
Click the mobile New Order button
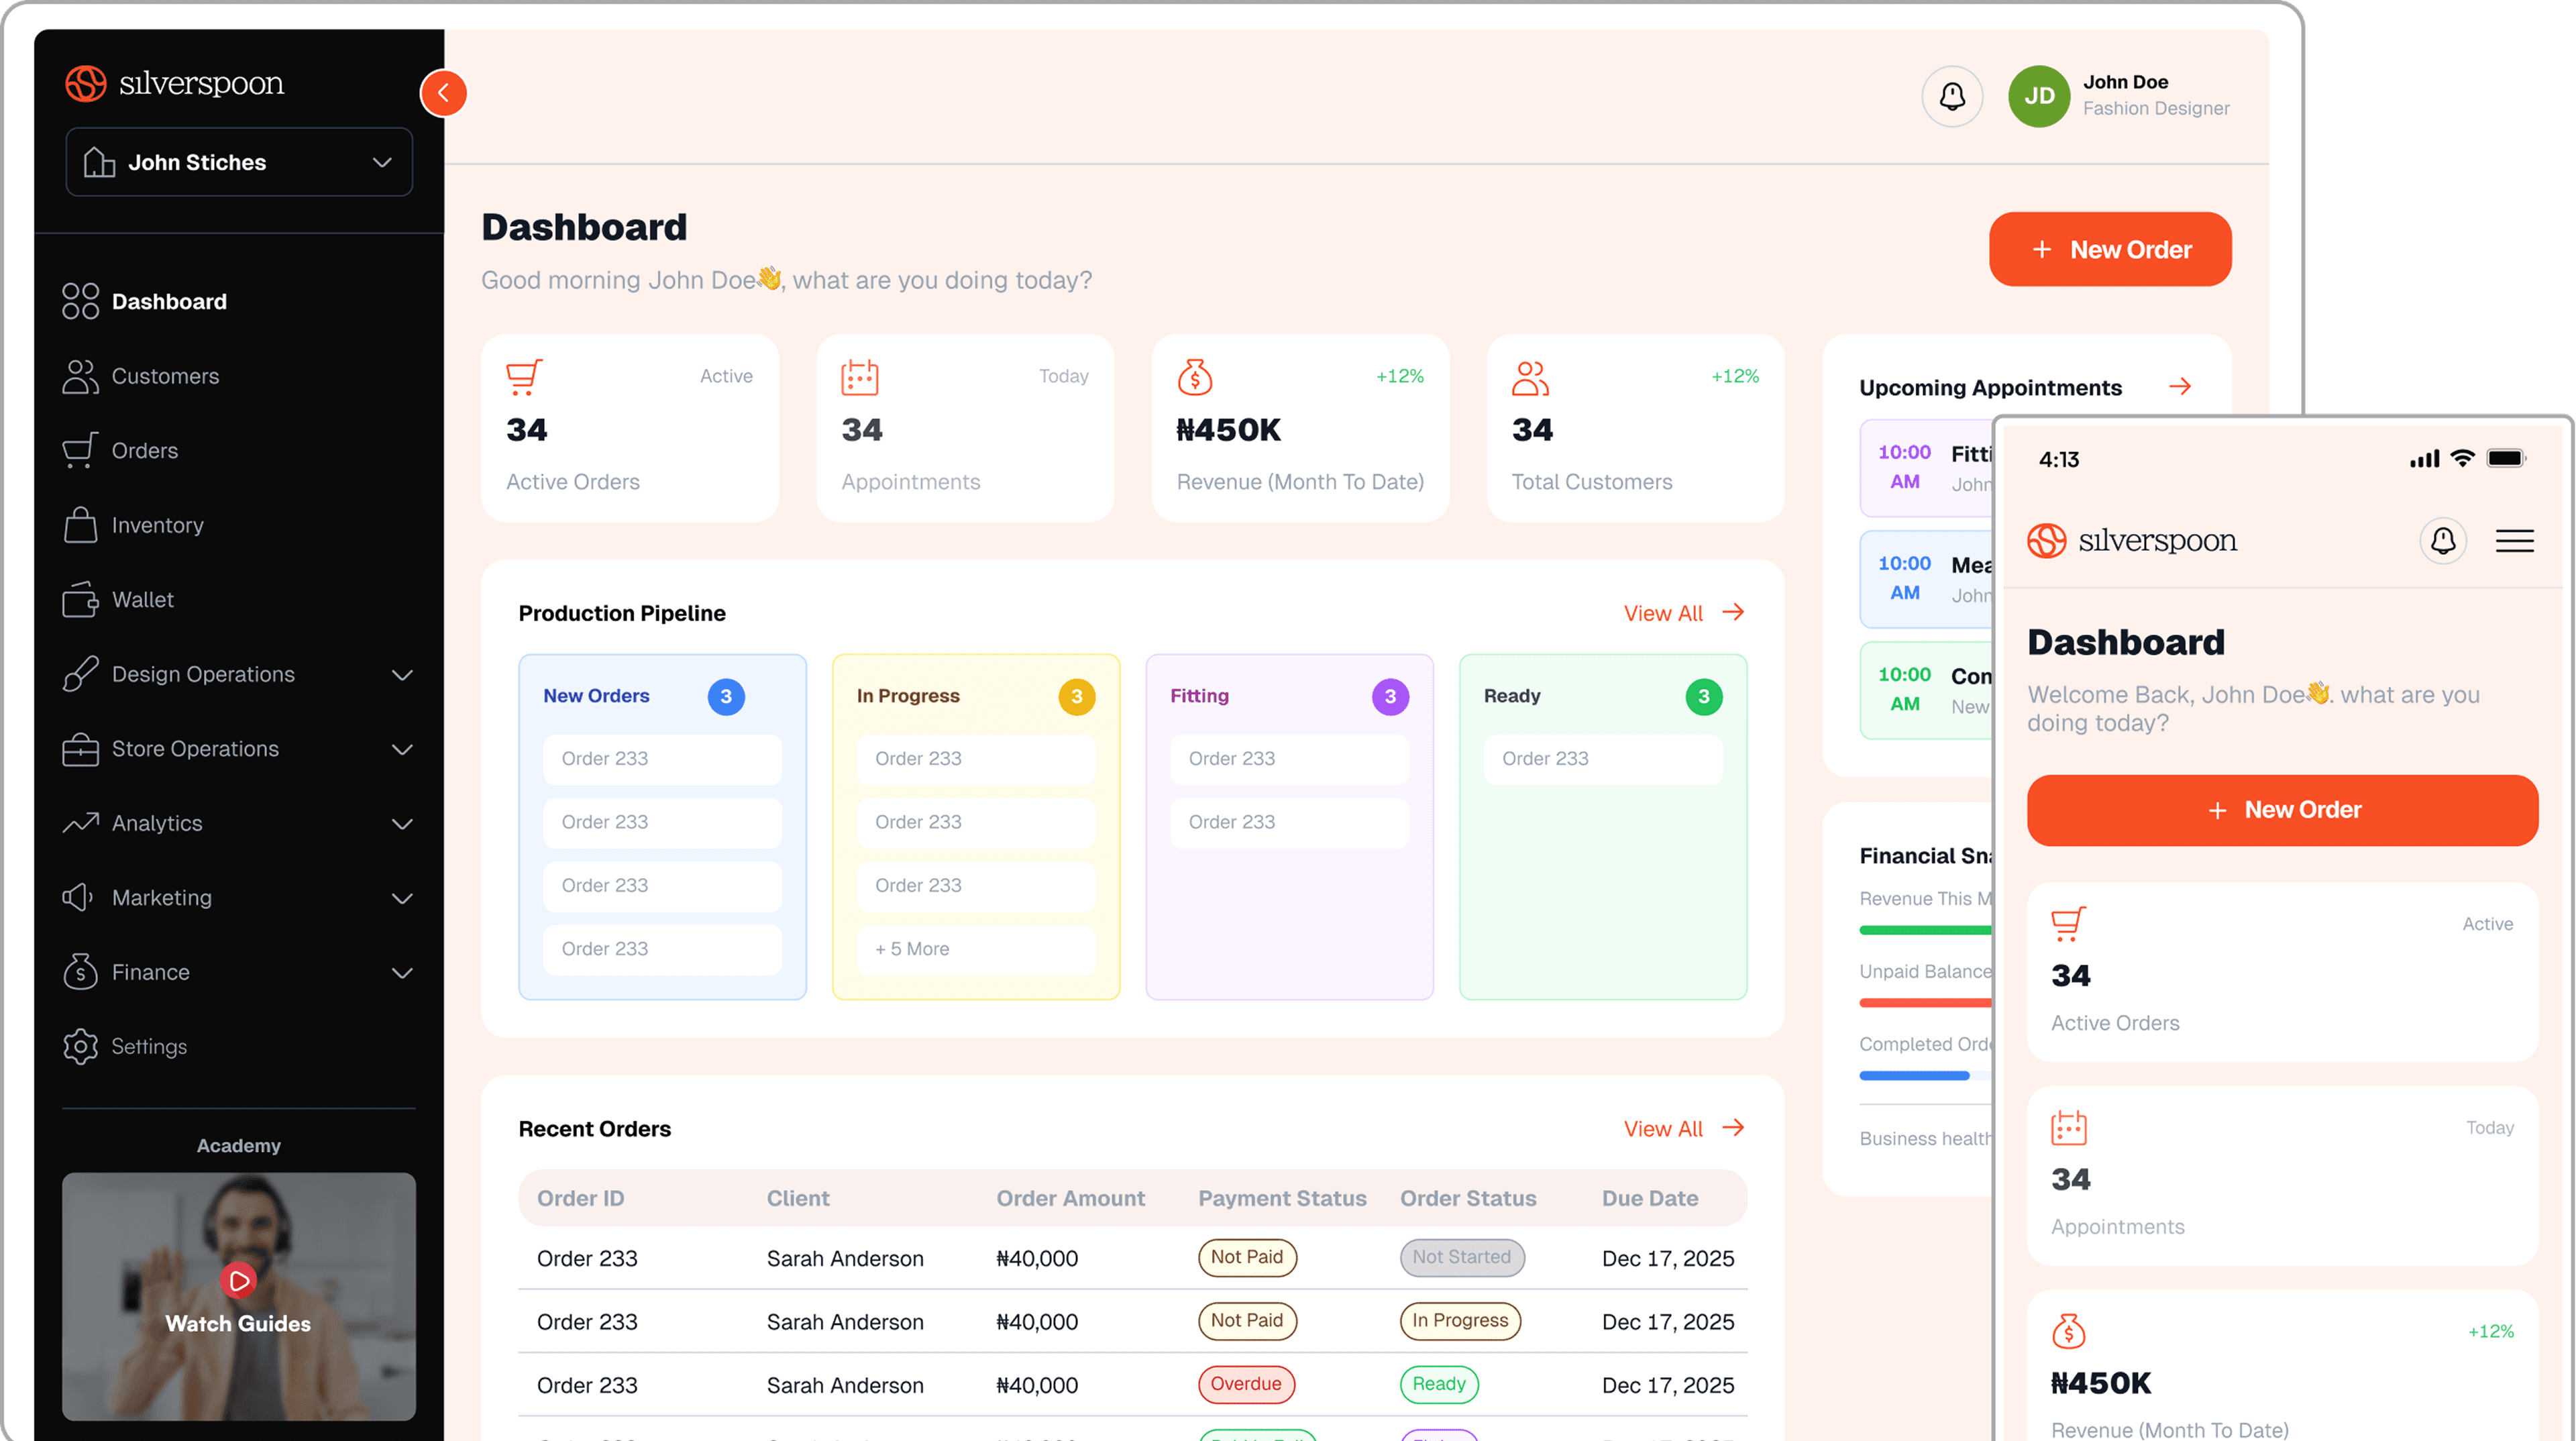tap(2282, 810)
